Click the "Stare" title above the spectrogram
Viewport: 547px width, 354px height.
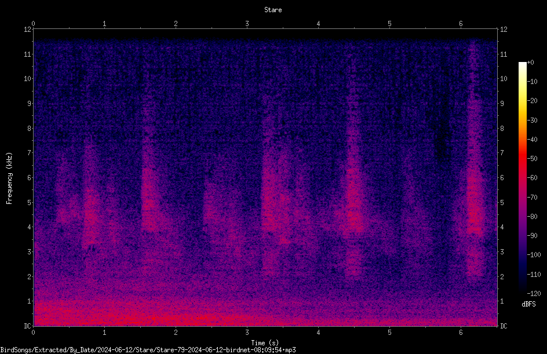click(x=273, y=10)
